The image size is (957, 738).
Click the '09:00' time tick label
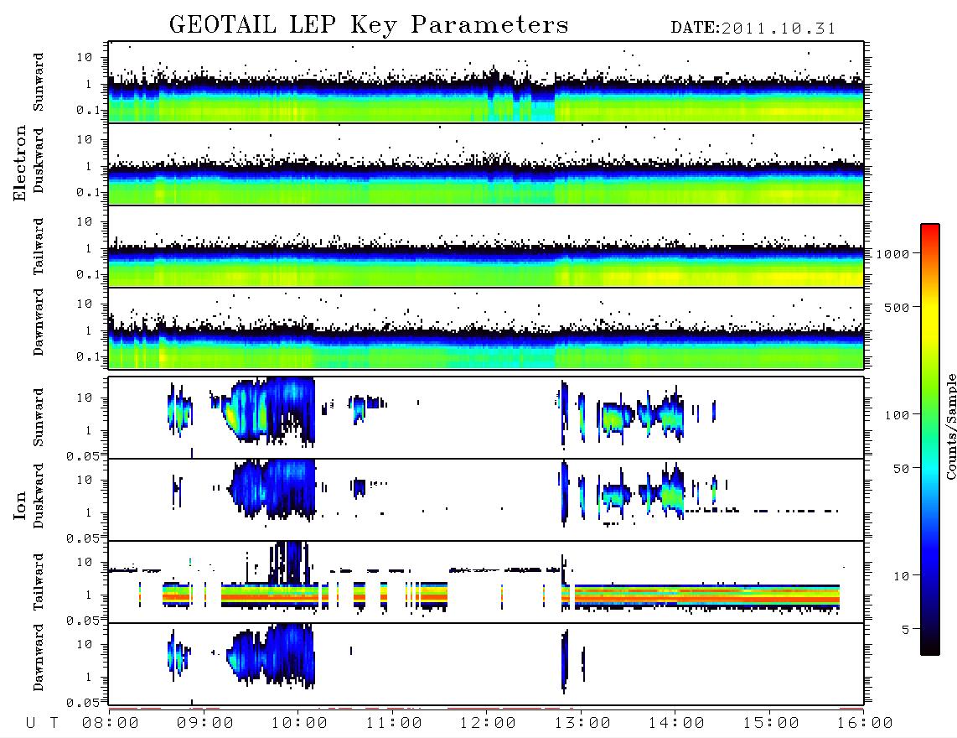(x=205, y=723)
